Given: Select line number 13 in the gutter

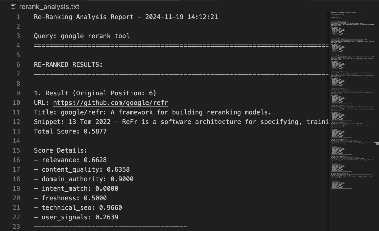Looking at the screenshot, I should 16,131.
